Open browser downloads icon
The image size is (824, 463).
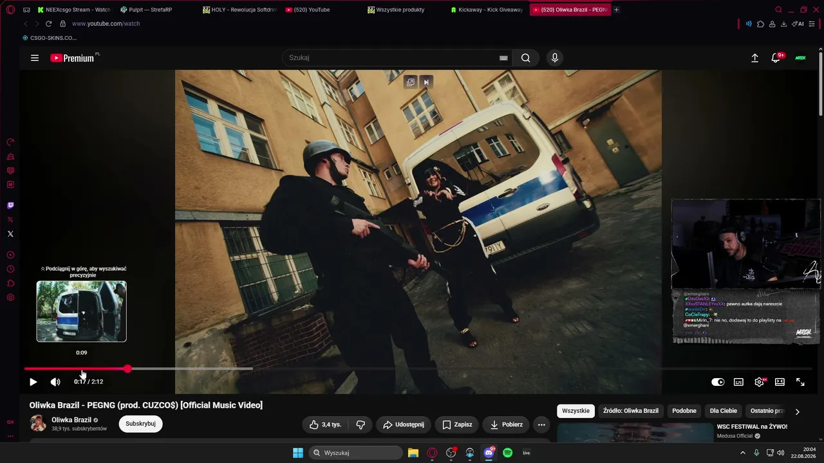coord(783,24)
